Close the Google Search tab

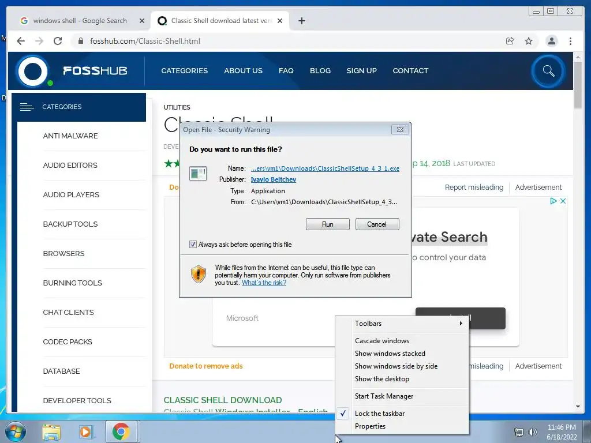tap(142, 21)
